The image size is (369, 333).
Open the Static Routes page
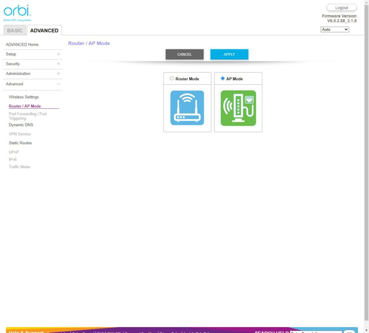pyautogui.click(x=20, y=143)
